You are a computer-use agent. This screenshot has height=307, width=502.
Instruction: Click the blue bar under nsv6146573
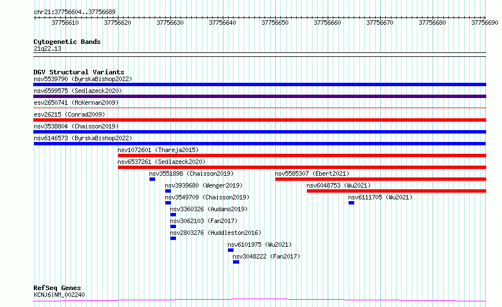point(259,144)
